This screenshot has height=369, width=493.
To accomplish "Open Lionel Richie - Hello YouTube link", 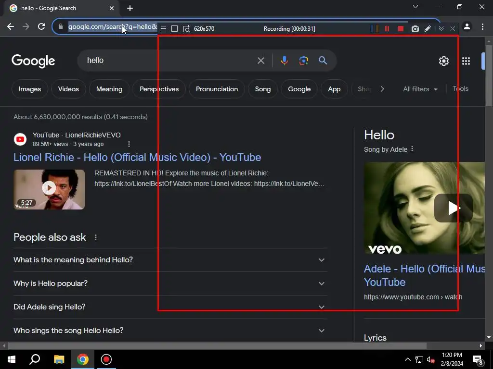I will click(x=137, y=157).
